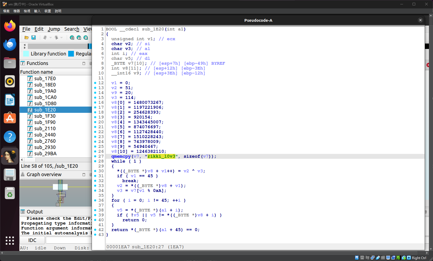Open the Jump menu
This screenshot has width=433, height=261.
coord(54,29)
